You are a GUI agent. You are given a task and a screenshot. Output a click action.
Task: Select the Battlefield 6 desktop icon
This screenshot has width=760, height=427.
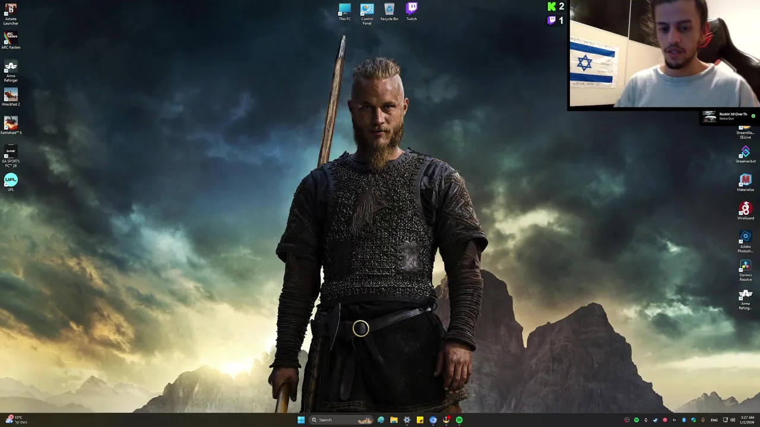point(11,126)
